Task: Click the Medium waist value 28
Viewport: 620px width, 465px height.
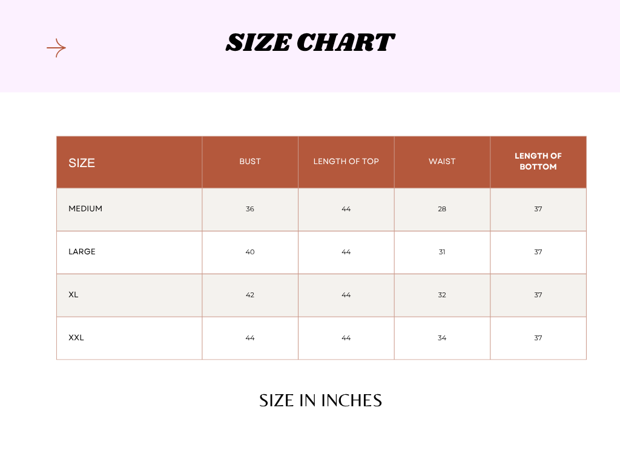Action: point(442,209)
